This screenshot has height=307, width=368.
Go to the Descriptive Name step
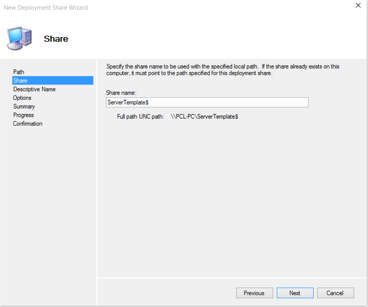34,89
